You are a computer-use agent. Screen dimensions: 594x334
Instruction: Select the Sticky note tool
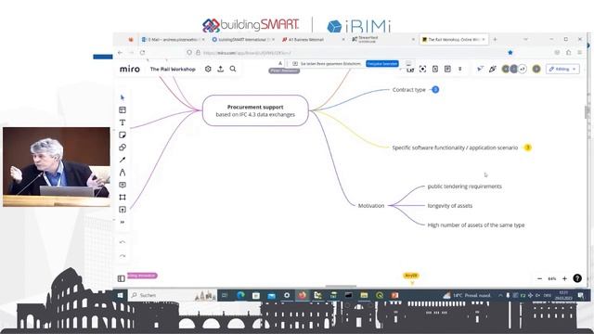pyautogui.click(x=122, y=135)
